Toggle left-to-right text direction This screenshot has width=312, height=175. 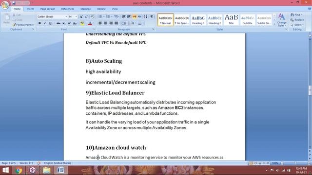[135, 17]
